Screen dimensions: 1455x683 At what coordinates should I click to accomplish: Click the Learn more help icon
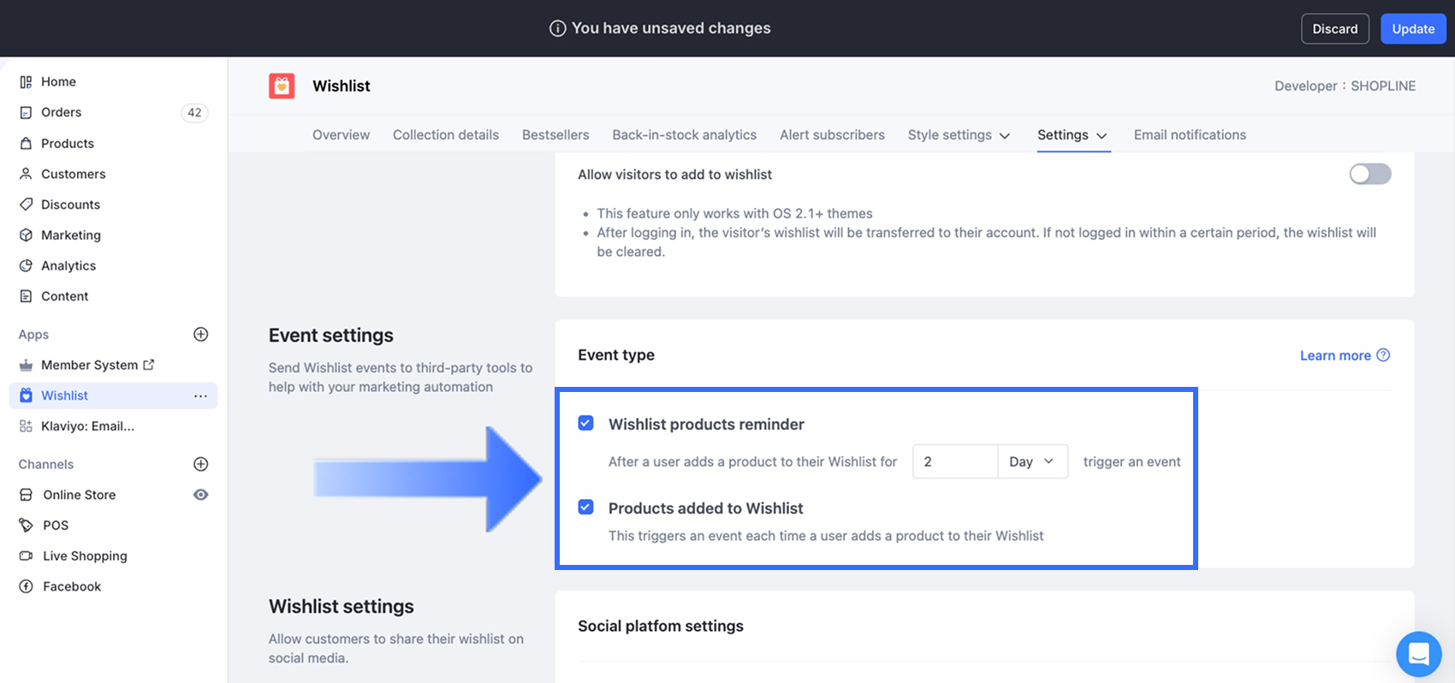tap(1383, 355)
